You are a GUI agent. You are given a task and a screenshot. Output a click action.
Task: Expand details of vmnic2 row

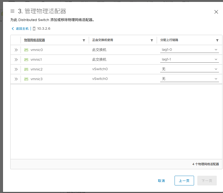coord(16,69)
